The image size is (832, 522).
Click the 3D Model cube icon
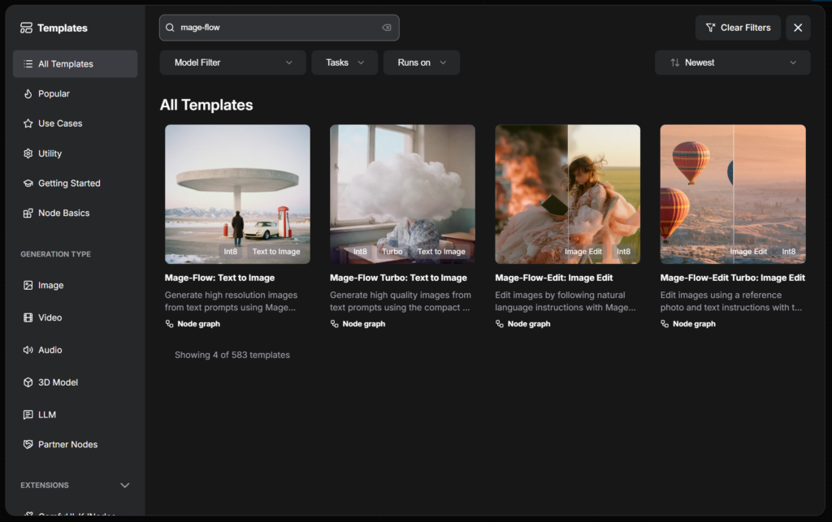28,382
